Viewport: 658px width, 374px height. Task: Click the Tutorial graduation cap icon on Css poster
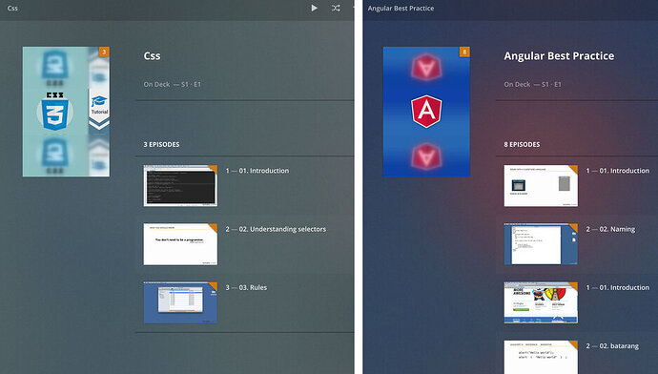99,102
